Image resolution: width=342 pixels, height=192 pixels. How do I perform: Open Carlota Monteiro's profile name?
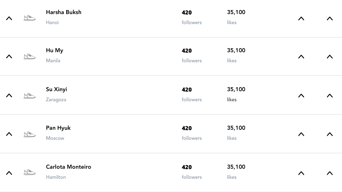coord(69,167)
